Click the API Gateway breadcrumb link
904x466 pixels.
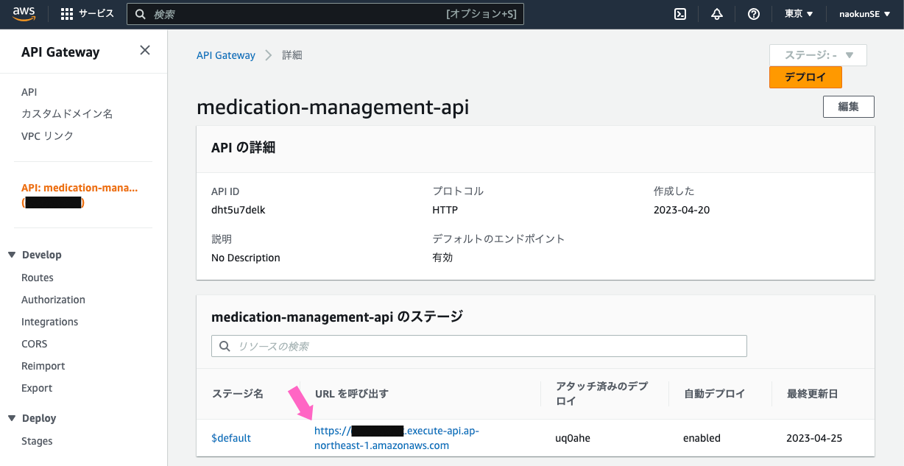click(226, 55)
